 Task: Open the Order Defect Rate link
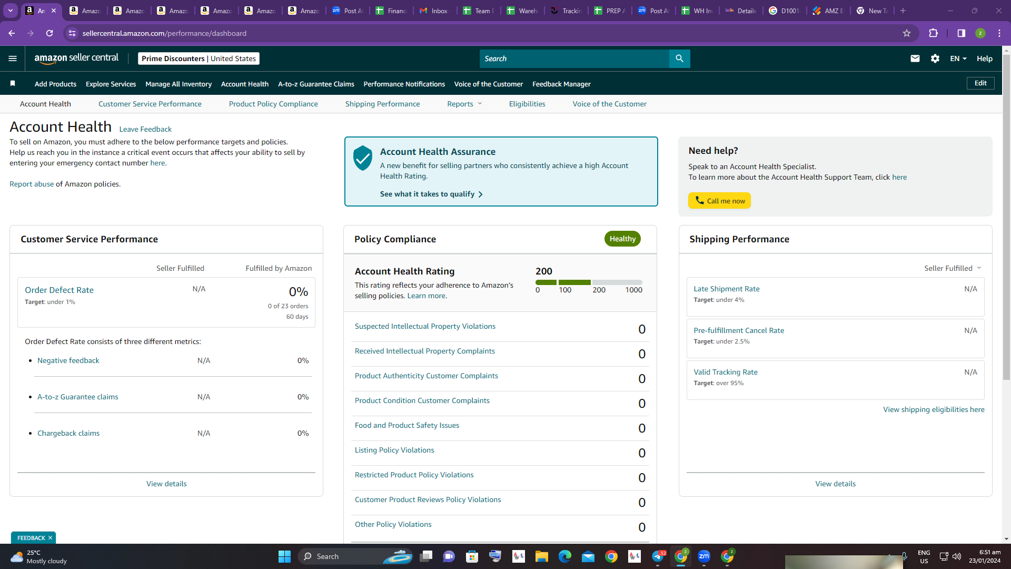coord(59,290)
